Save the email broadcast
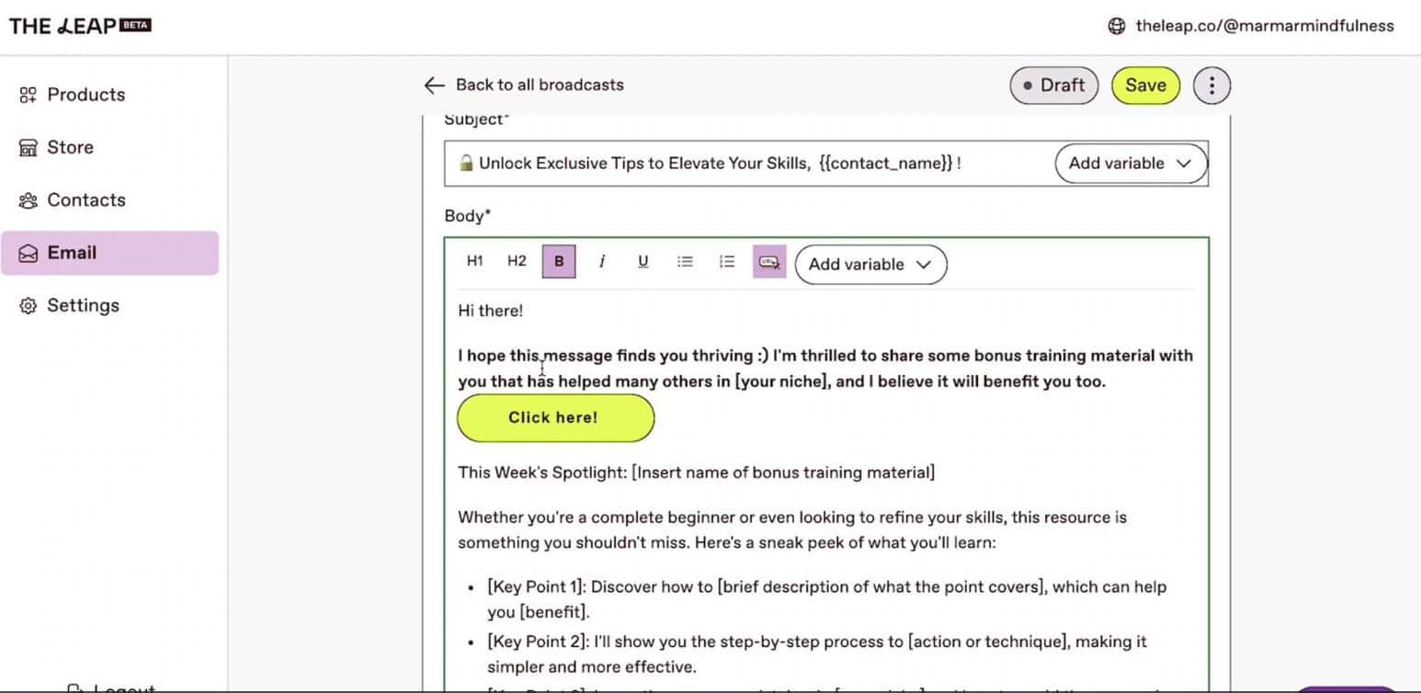 tap(1145, 85)
